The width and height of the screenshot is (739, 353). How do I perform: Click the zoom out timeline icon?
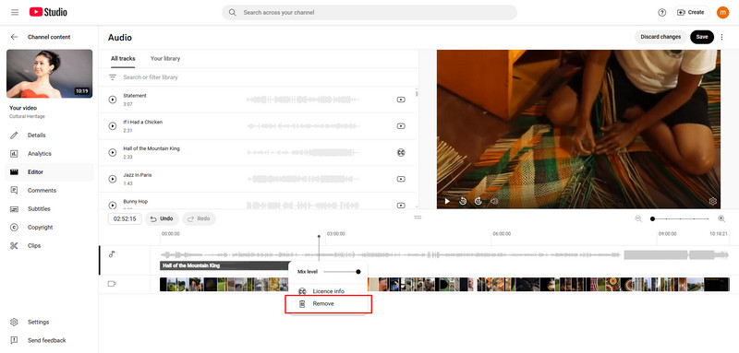coord(638,218)
